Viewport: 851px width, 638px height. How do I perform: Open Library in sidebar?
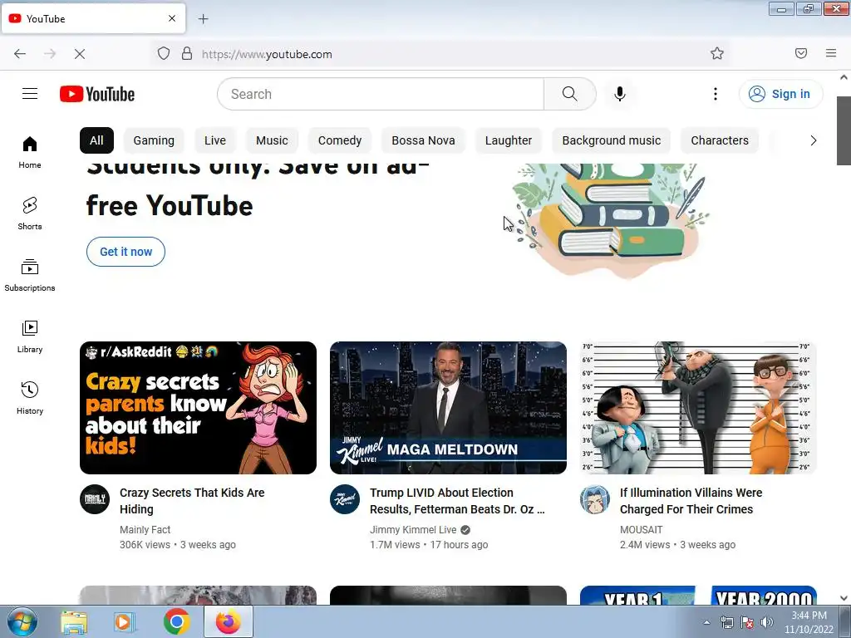pos(30,337)
